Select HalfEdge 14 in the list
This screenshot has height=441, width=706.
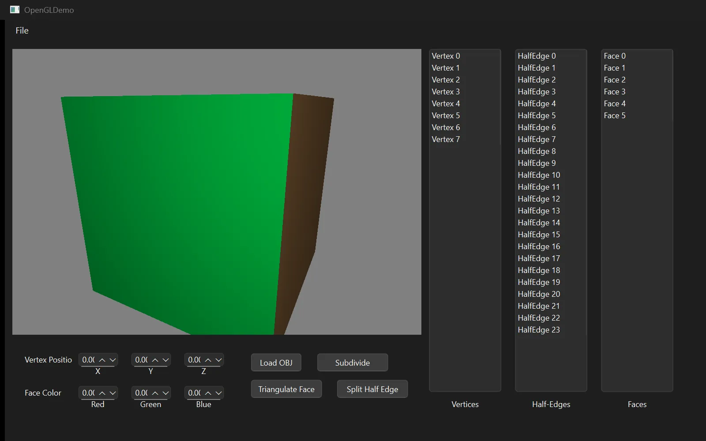click(x=551, y=223)
